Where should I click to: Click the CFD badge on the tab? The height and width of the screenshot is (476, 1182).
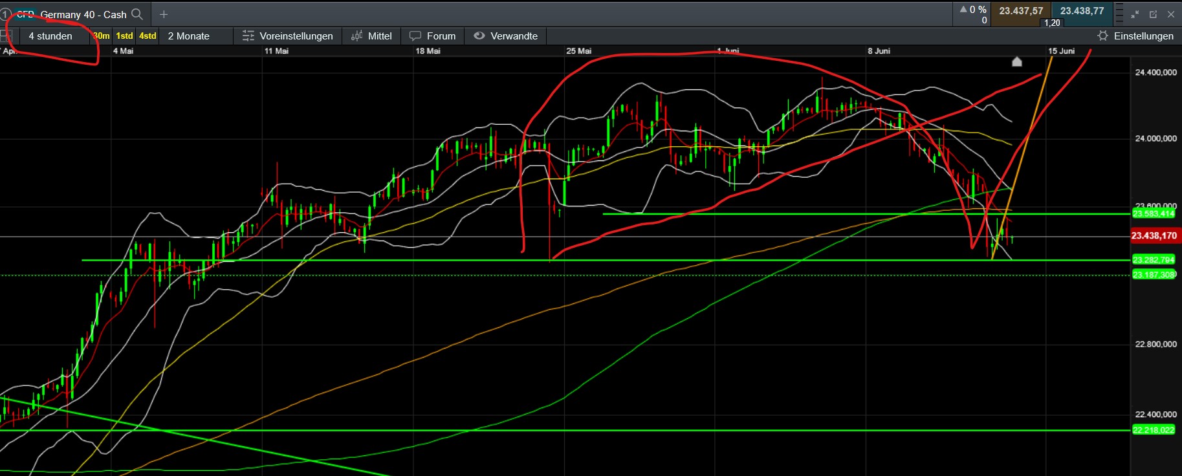coord(25,14)
